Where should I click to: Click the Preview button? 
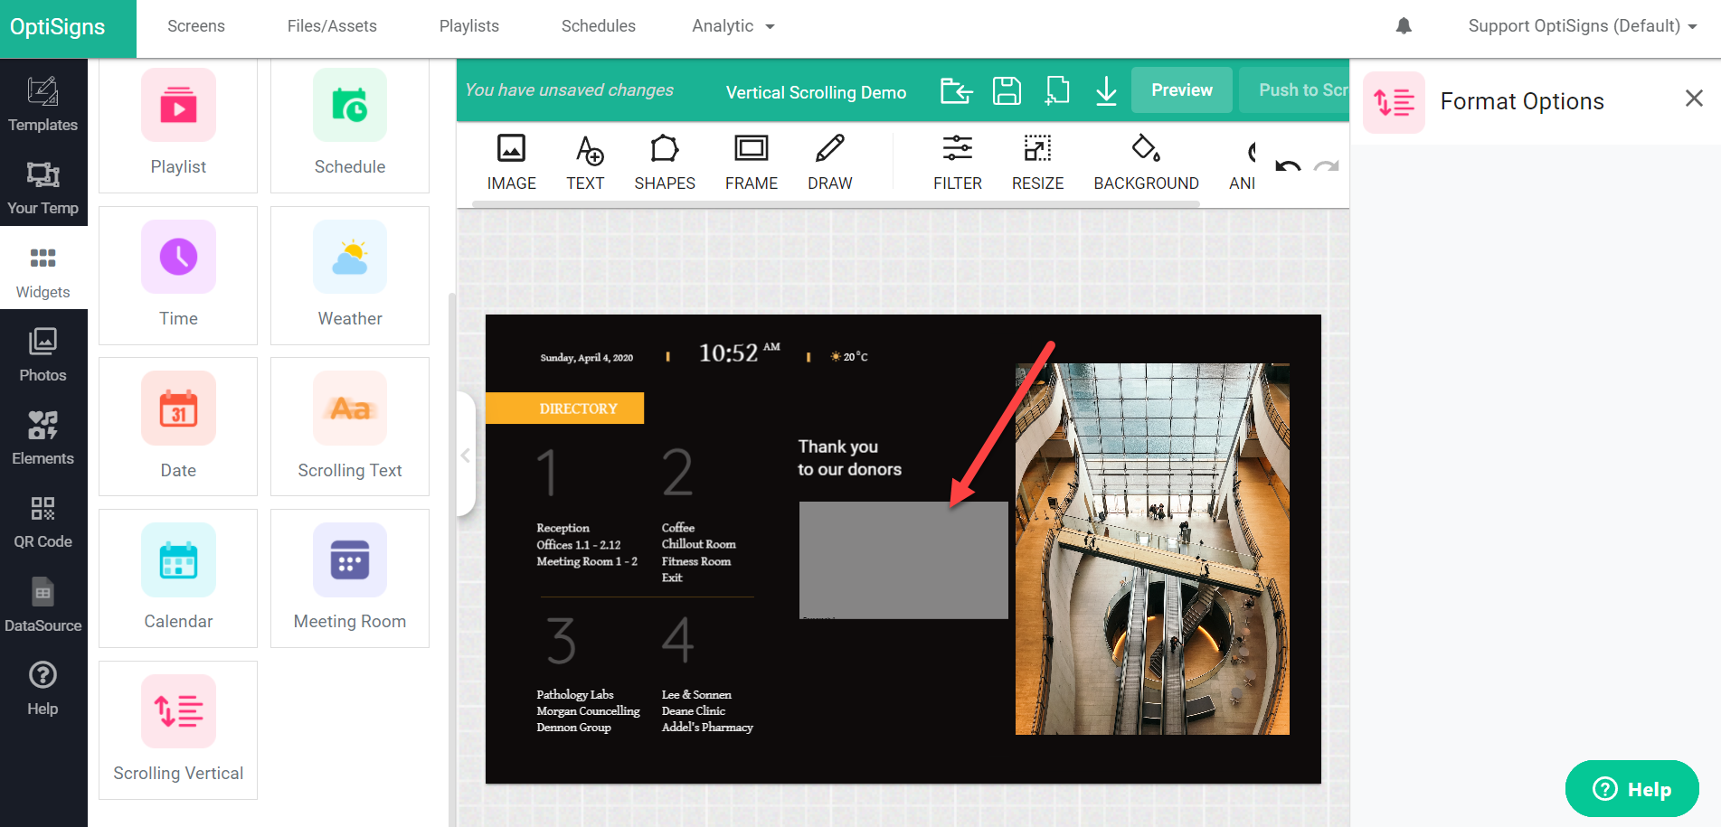coord(1181,90)
